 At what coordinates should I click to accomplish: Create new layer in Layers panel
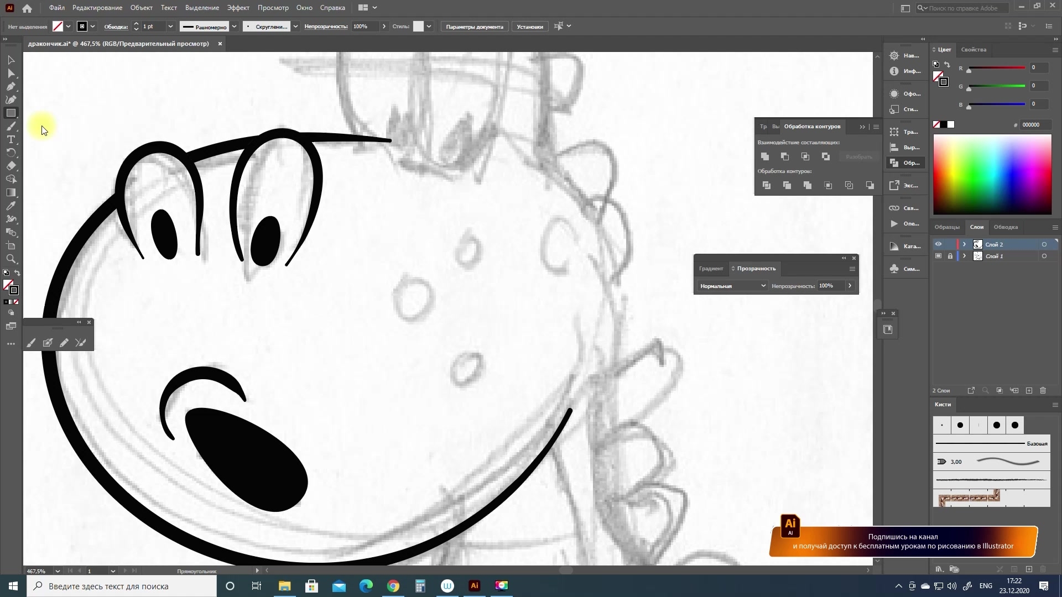click(1029, 391)
